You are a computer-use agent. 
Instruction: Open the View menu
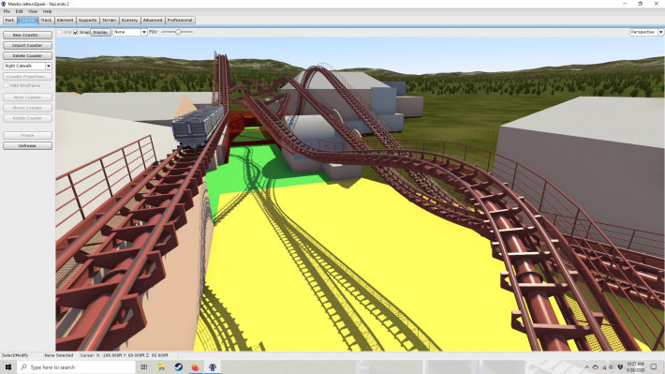[x=33, y=11]
